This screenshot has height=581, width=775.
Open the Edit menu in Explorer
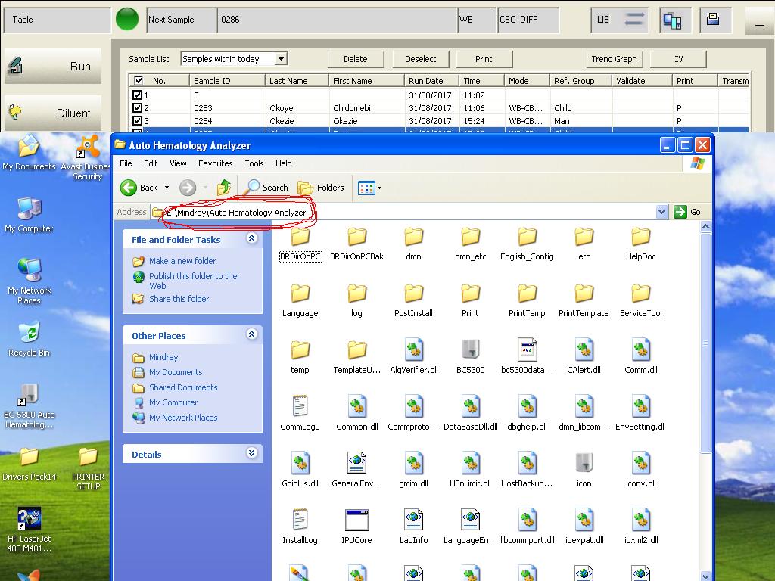click(151, 163)
